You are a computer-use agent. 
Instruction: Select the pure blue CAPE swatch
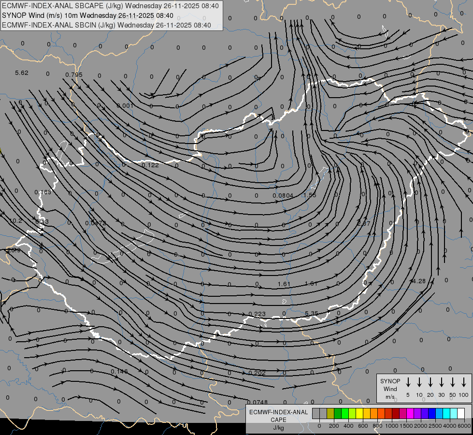tap(431, 413)
